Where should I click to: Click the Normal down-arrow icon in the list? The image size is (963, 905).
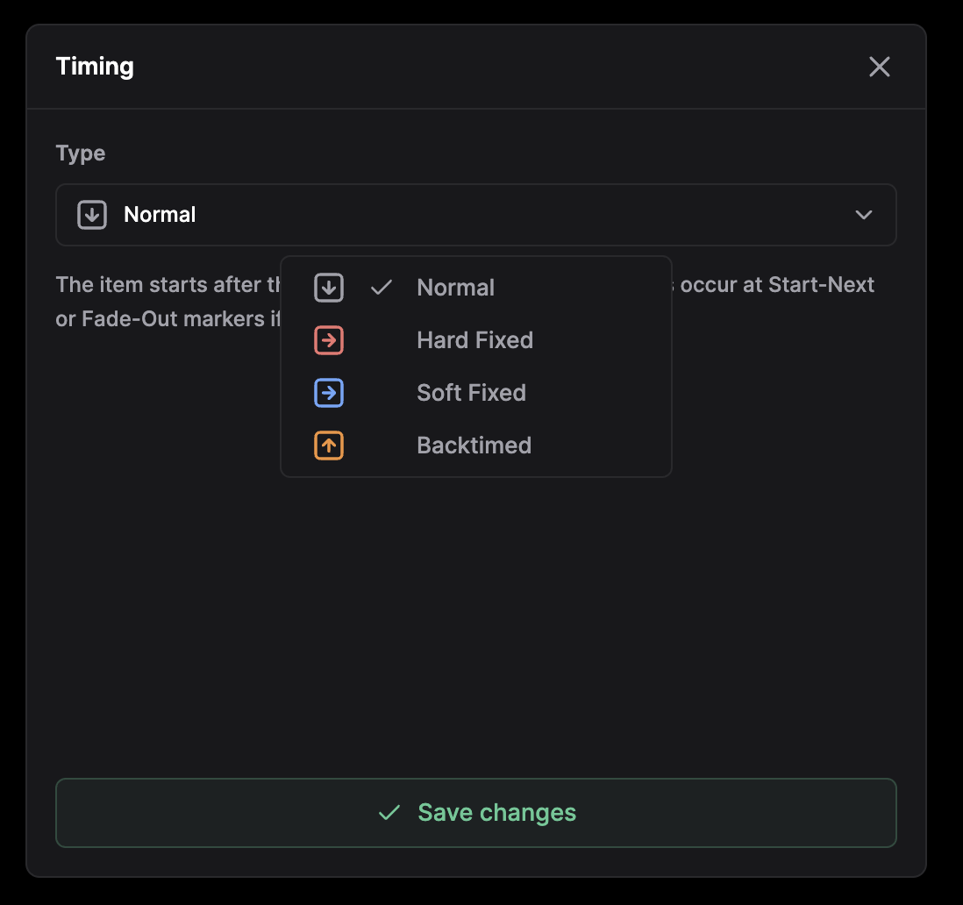[x=329, y=288]
